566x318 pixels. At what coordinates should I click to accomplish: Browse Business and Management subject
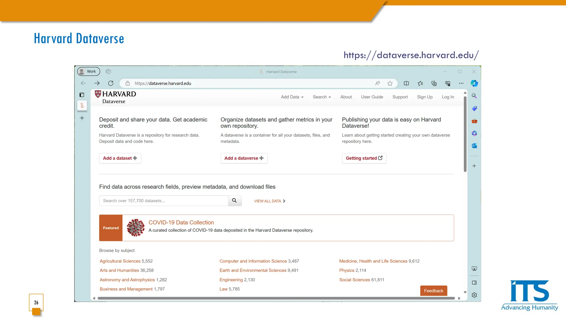pos(126,289)
